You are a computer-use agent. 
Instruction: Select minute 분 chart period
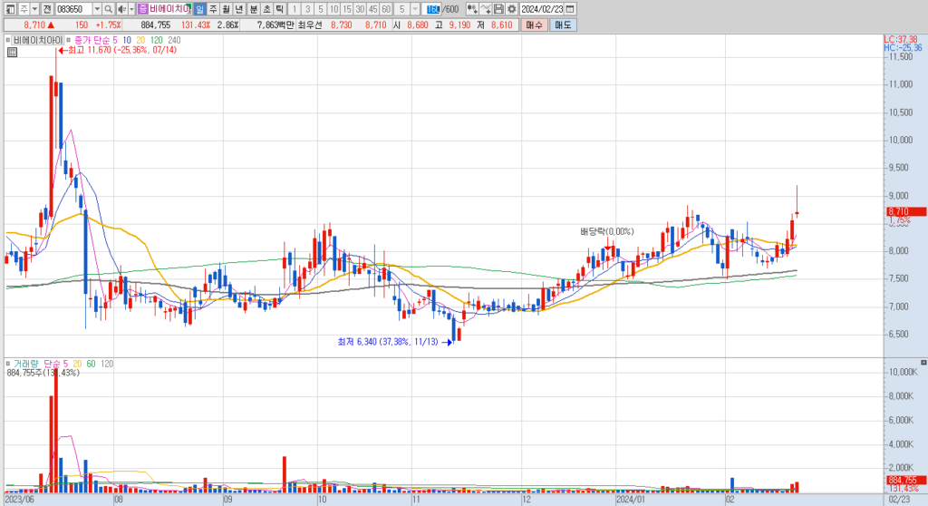(254, 9)
